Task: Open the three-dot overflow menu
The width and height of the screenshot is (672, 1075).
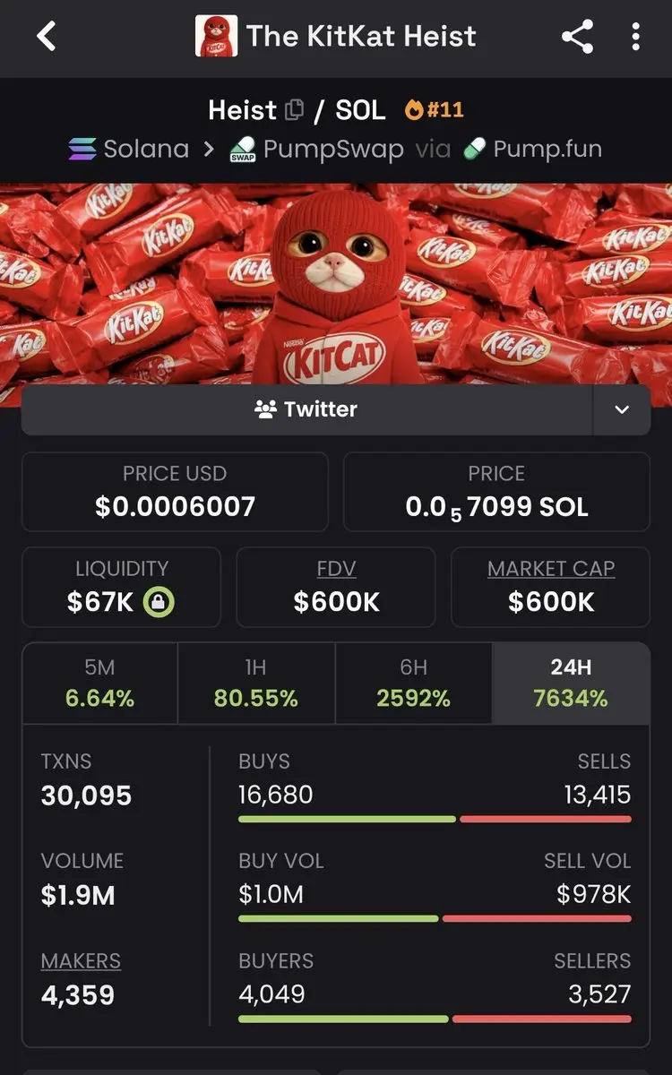Action: point(635,37)
